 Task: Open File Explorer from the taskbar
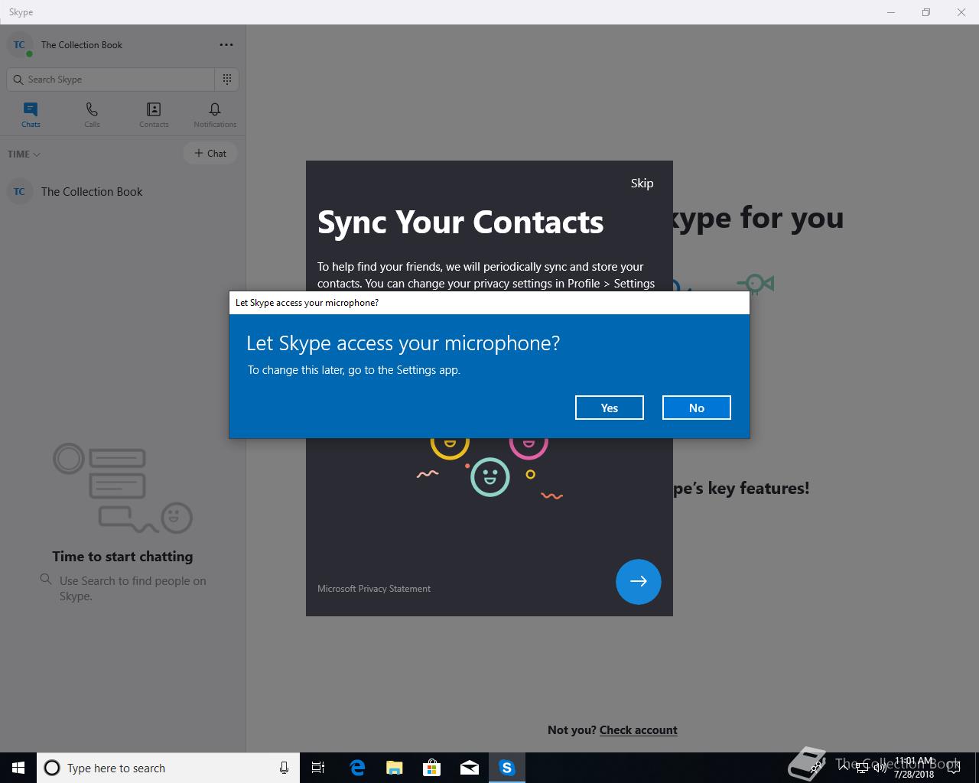tap(394, 768)
